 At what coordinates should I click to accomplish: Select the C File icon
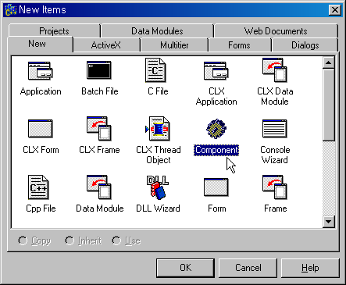click(155, 70)
